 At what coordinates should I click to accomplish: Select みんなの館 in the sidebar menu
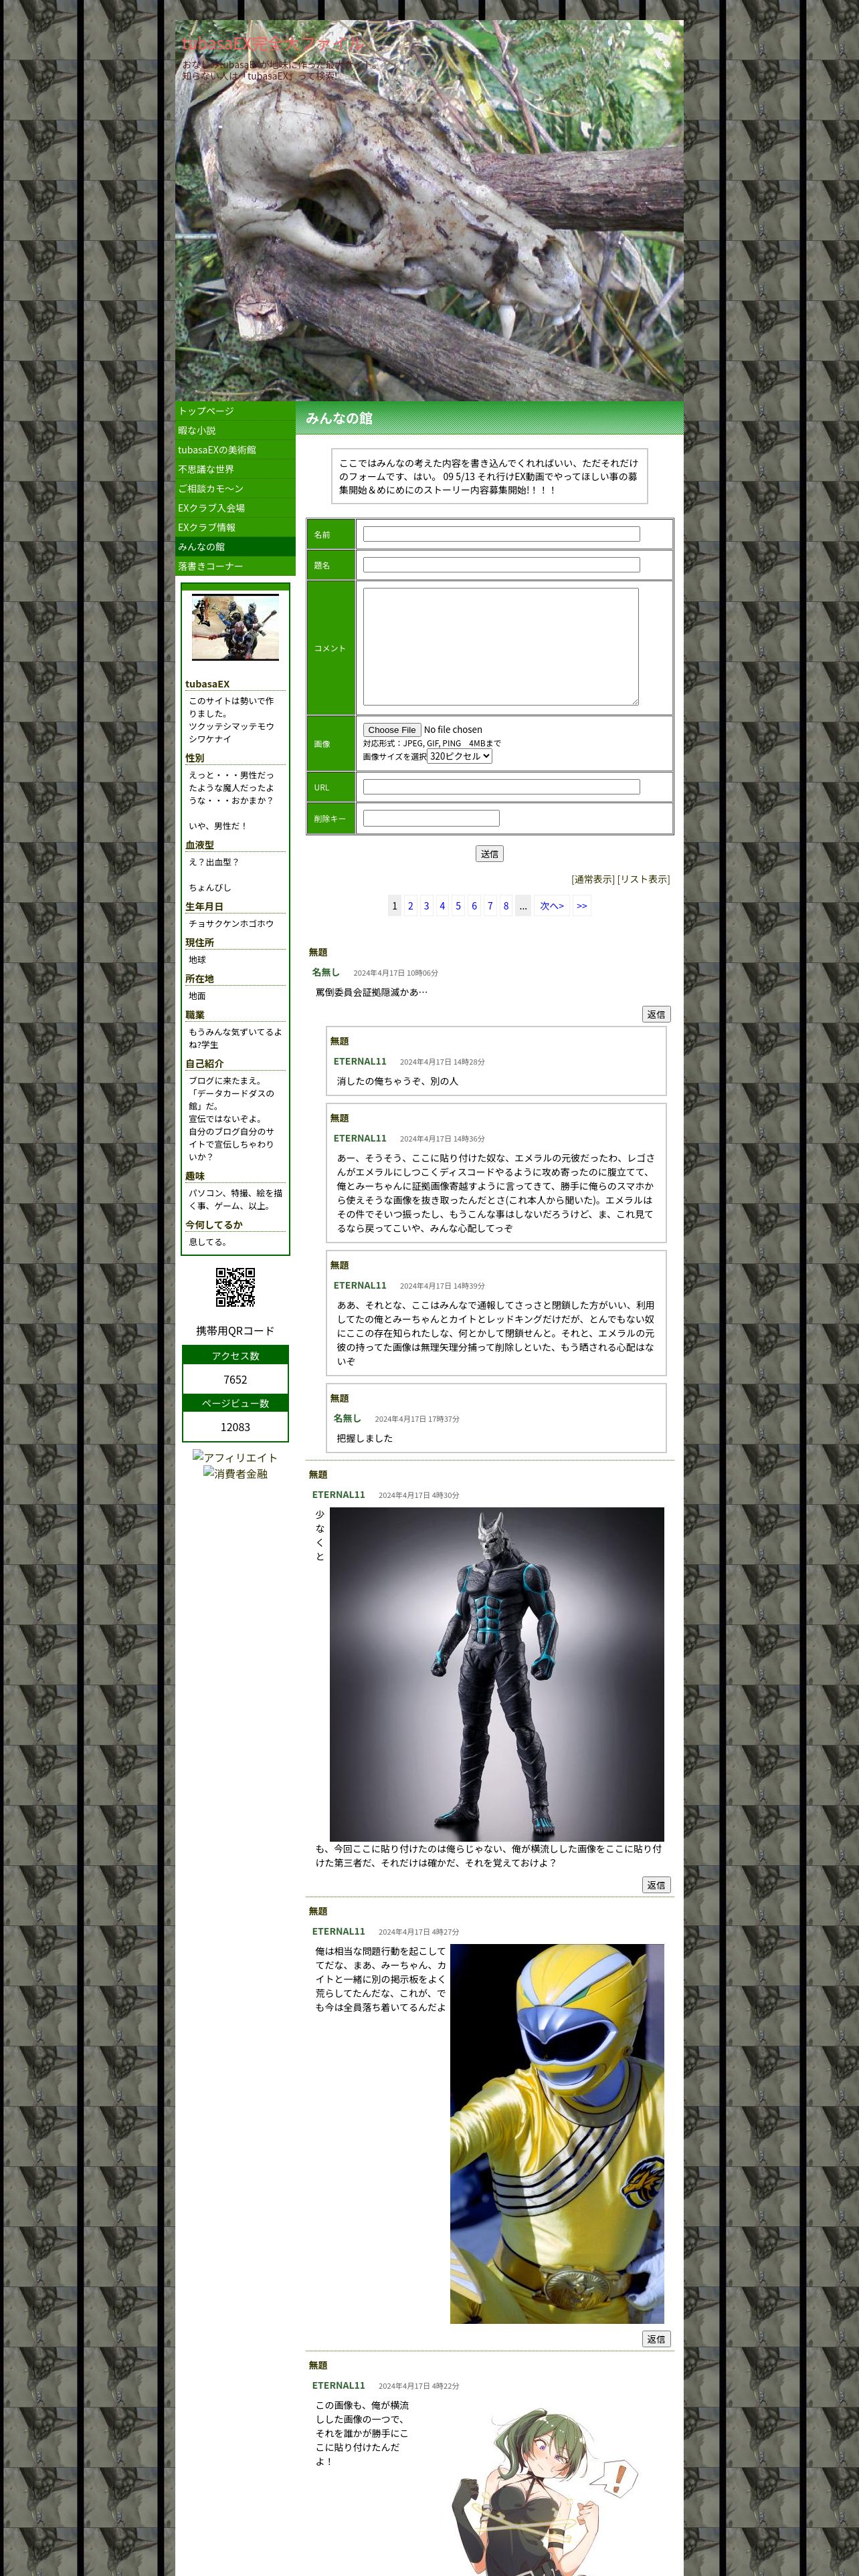point(235,547)
